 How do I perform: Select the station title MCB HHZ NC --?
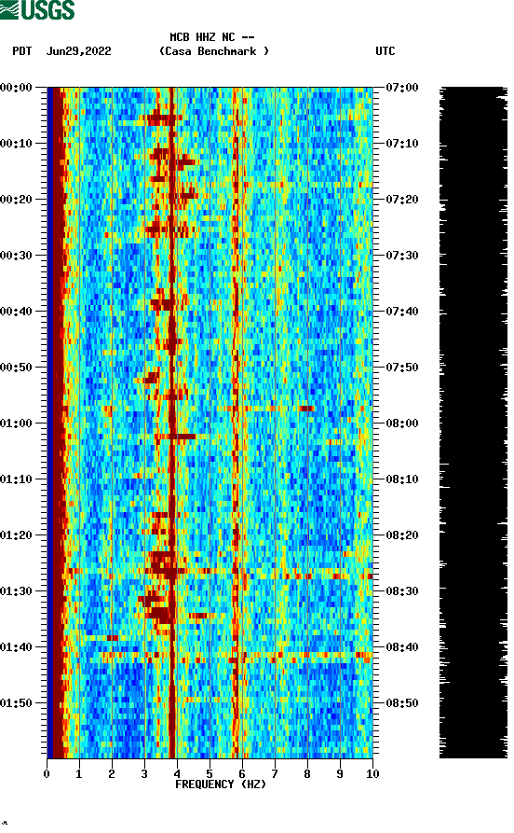(x=211, y=37)
